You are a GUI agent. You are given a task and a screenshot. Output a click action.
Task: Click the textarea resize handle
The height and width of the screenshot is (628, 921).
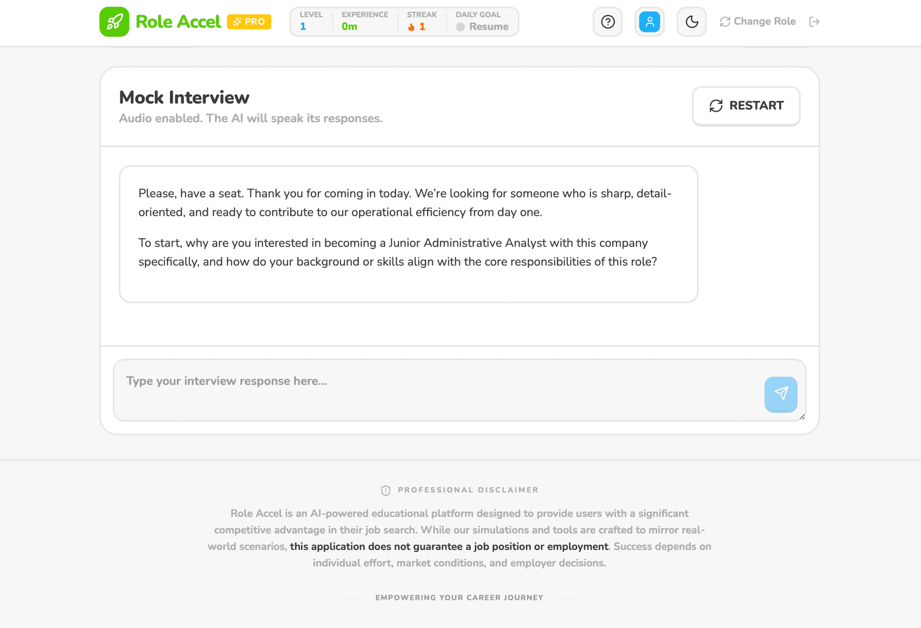[x=802, y=416]
